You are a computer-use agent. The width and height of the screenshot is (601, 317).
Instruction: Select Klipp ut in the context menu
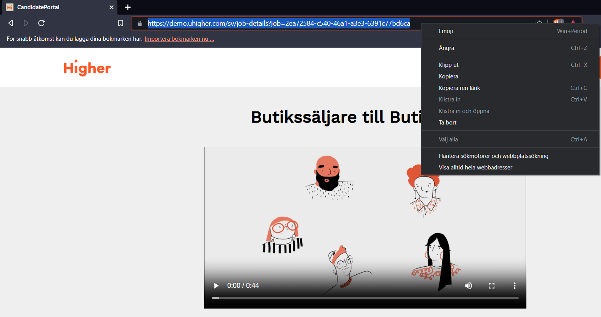[449, 65]
